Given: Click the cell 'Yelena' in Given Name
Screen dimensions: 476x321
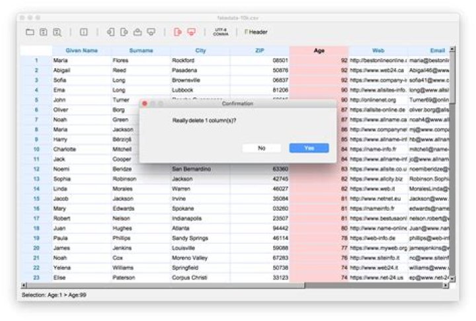Looking at the screenshot, I should pyautogui.click(x=82, y=267).
